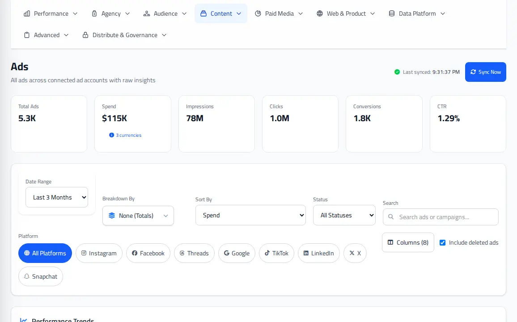Click the green synced status checkmark
This screenshot has width=517, height=322.
(x=397, y=72)
